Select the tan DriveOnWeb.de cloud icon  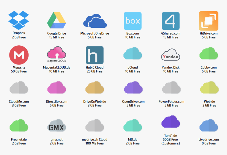click(x=95, y=88)
